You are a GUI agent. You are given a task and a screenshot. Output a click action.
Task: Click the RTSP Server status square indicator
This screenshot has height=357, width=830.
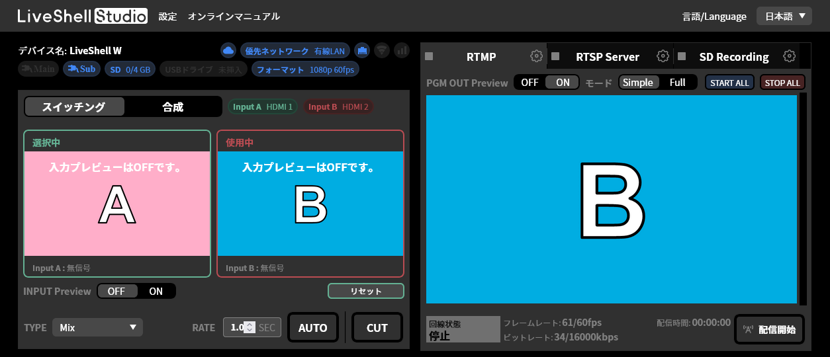(555, 57)
